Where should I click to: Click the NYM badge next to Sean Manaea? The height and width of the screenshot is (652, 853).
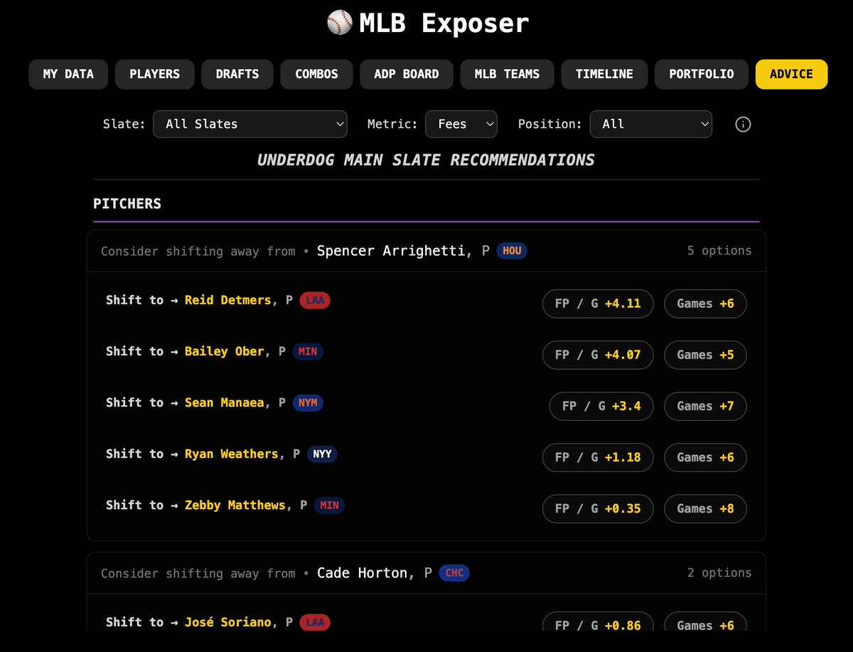(x=308, y=402)
